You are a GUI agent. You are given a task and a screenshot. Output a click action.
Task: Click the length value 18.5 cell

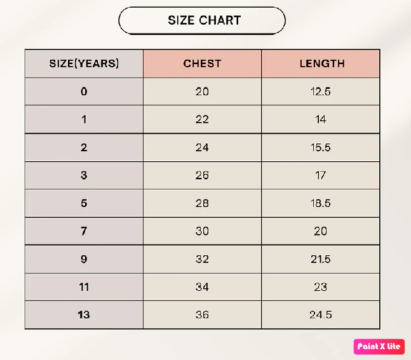(x=321, y=203)
